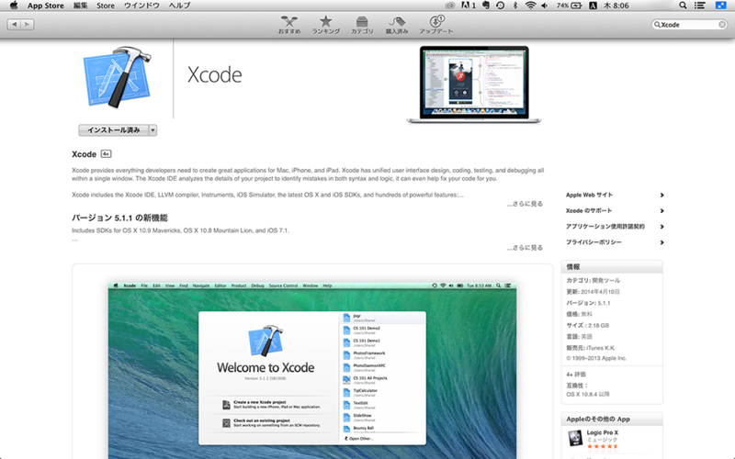Click the clock showing 木 8:06
The image size is (735, 459).
[x=616, y=6]
